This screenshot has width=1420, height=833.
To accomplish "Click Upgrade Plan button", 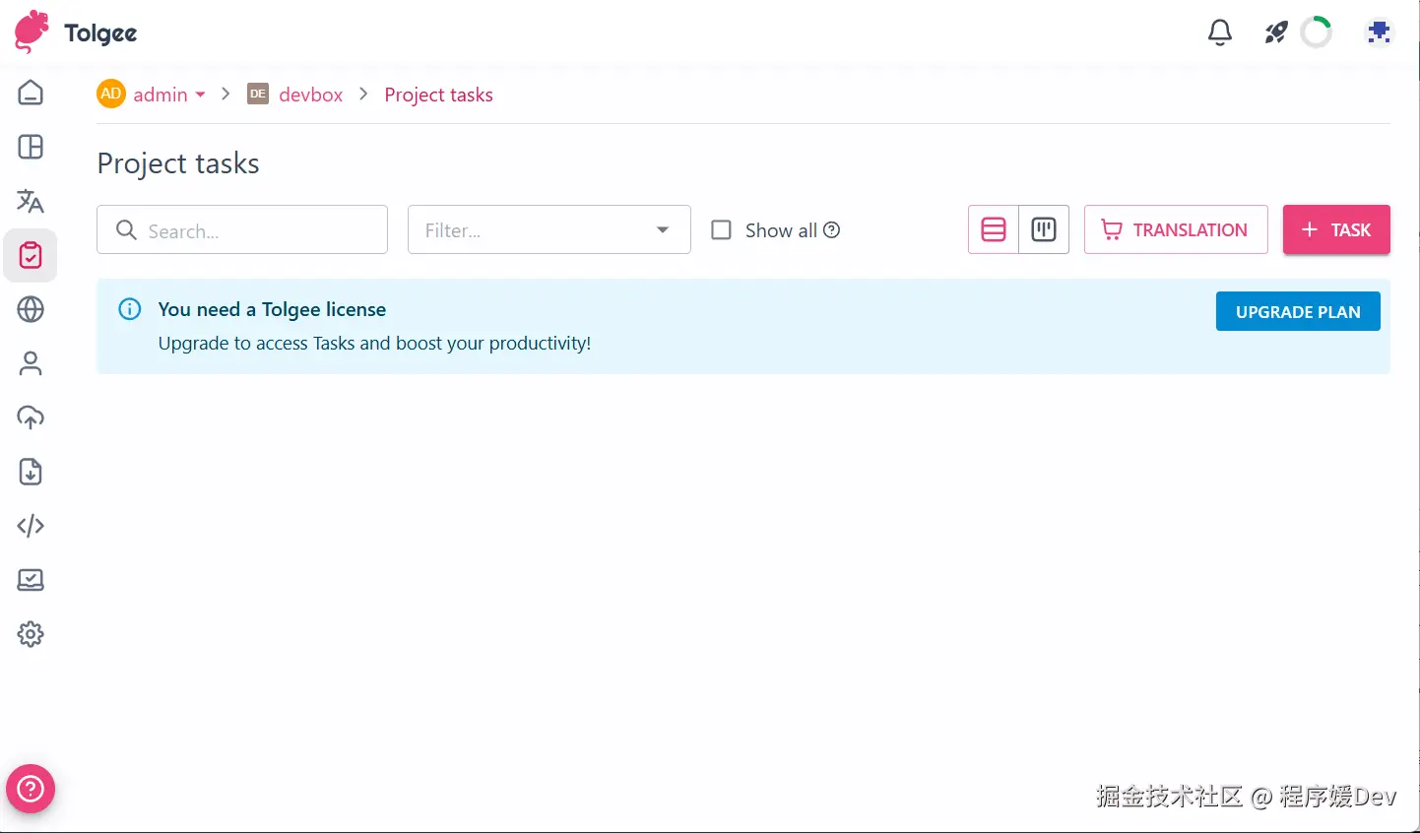I will pos(1298,311).
